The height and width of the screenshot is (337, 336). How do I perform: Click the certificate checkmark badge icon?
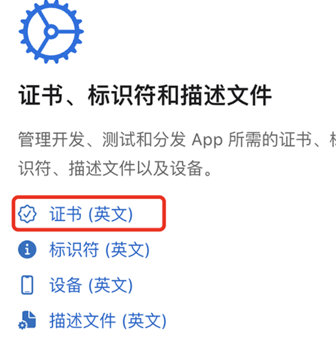[27, 214]
